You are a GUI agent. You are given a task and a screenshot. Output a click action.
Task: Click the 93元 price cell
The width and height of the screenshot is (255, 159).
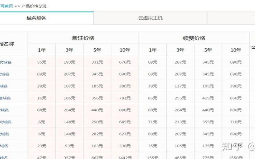[69, 146]
